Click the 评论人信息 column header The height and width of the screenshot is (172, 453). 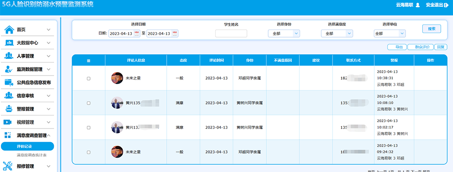136,61
